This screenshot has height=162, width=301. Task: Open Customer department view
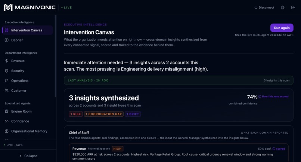[27, 91]
